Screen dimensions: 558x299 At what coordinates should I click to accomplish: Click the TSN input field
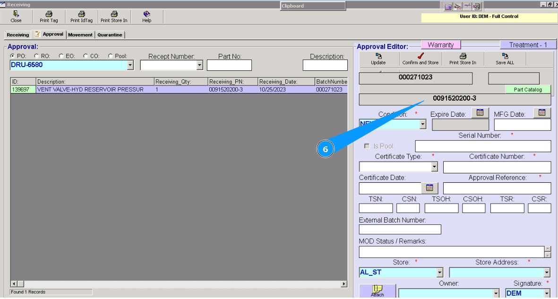376,208
